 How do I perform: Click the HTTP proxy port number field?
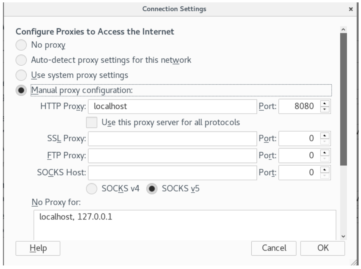click(x=298, y=106)
